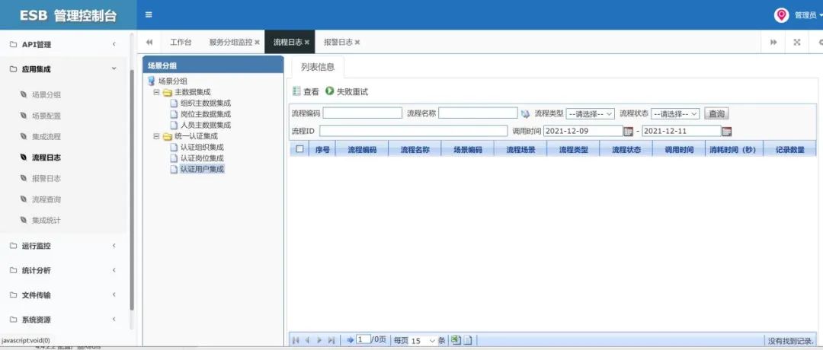Collapse the 主数据集成 tree folder
The image size is (823, 350).
point(156,92)
